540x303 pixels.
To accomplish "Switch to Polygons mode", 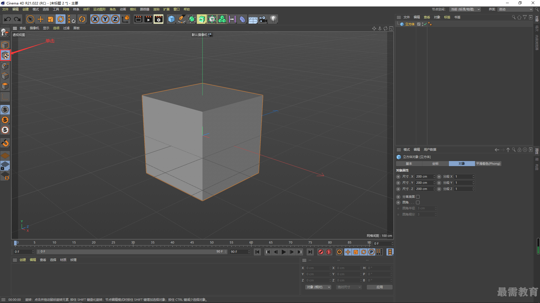I will click(5, 86).
